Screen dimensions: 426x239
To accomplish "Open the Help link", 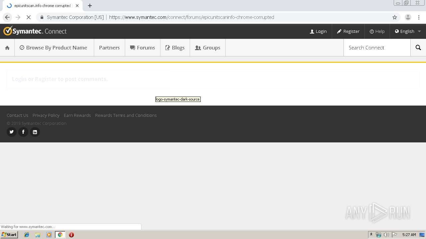I will click(377, 31).
